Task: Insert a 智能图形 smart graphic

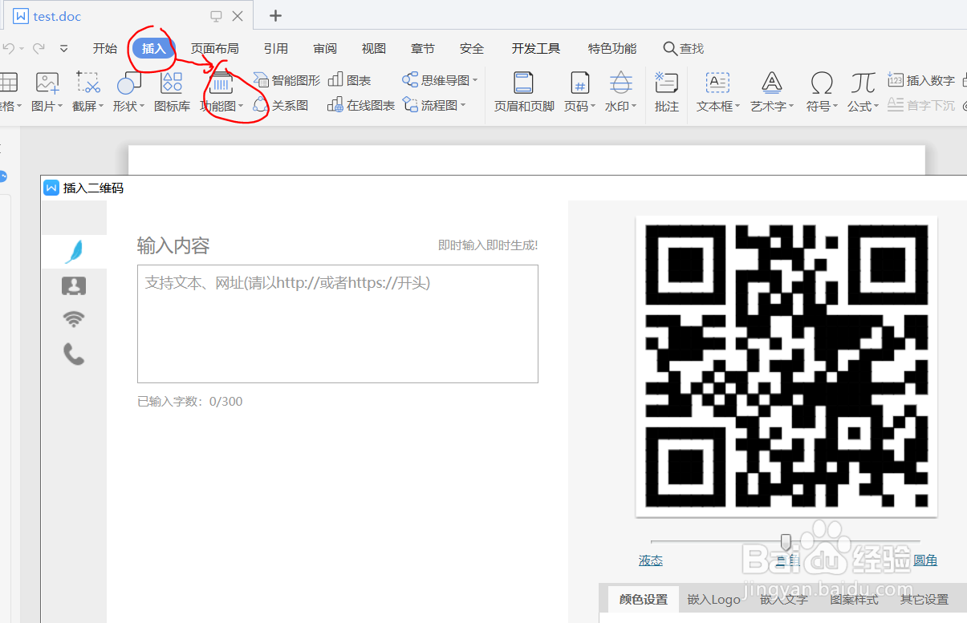Action: click(286, 80)
